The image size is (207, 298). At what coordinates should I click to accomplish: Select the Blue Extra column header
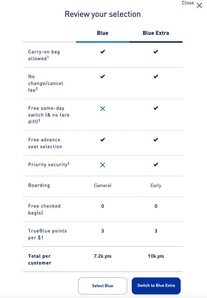pos(156,33)
